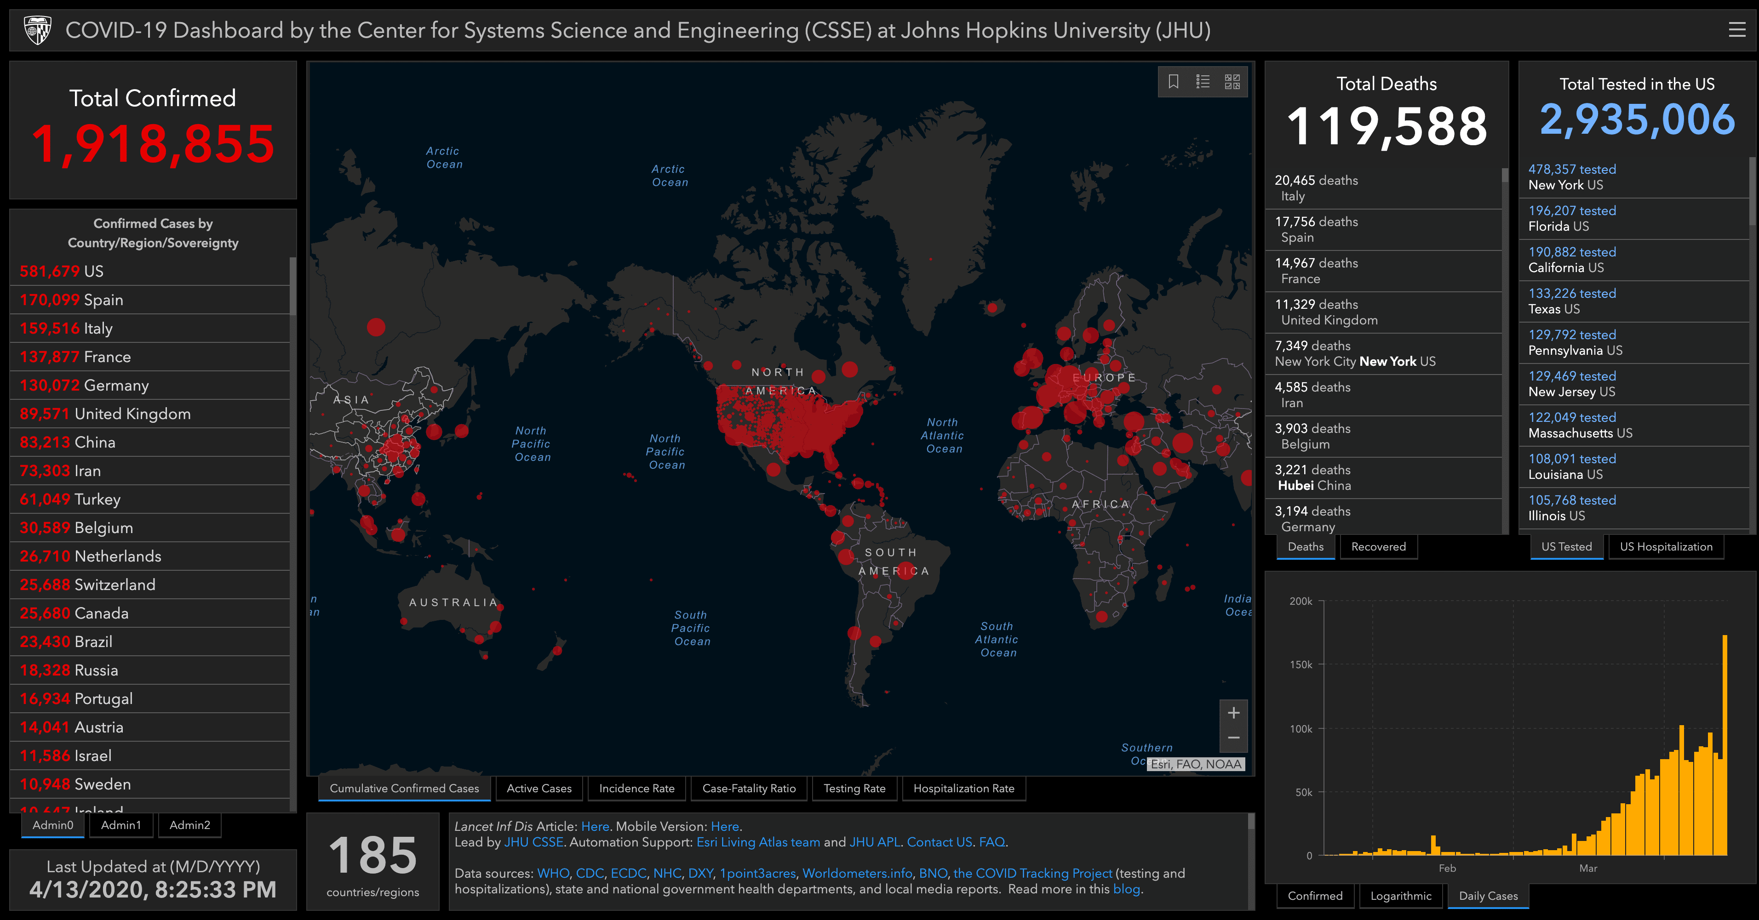The width and height of the screenshot is (1759, 920).
Task: Open the blog link
Action: pyautogui.click(x=1126, y=889)
